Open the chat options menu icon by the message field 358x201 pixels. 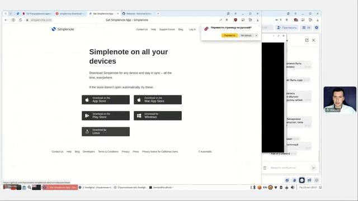coord(265,167)
